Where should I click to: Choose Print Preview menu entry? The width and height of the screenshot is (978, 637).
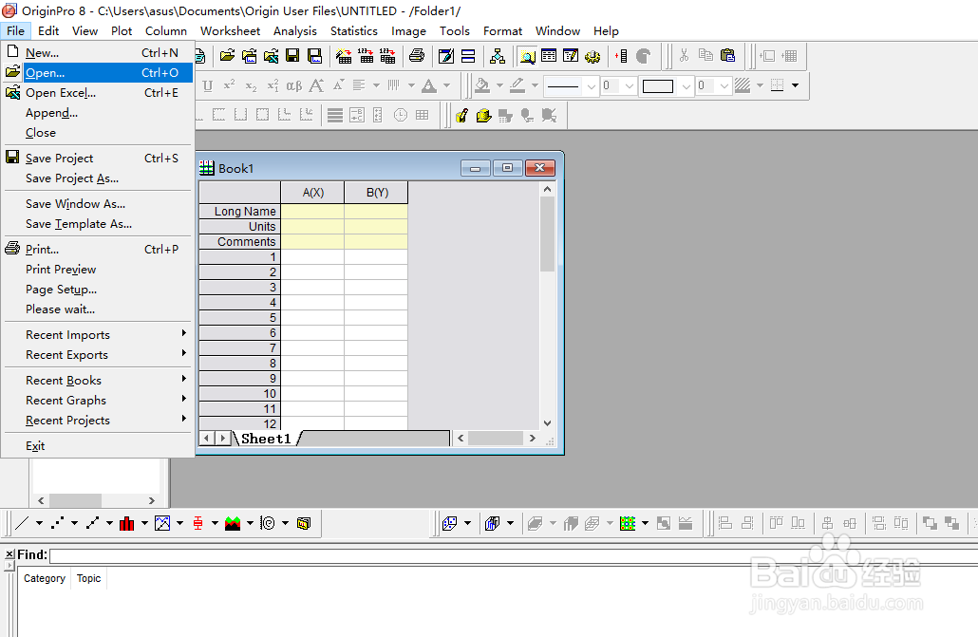click(98, 269)
